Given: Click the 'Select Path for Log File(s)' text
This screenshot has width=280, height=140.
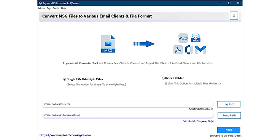Looking at the screenshot, I should click(201, 109).
